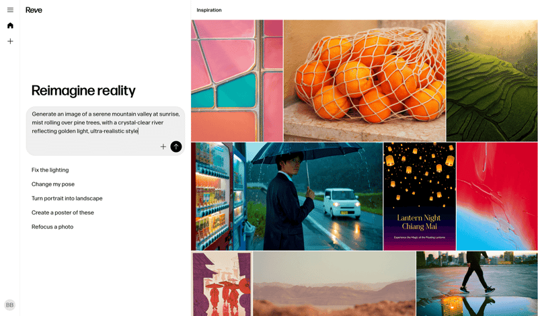Select the 'Refocus a photo' suggestion
The width and height of the screenshot is (538, 316).
pyautogui.click(x=52, y=227)
